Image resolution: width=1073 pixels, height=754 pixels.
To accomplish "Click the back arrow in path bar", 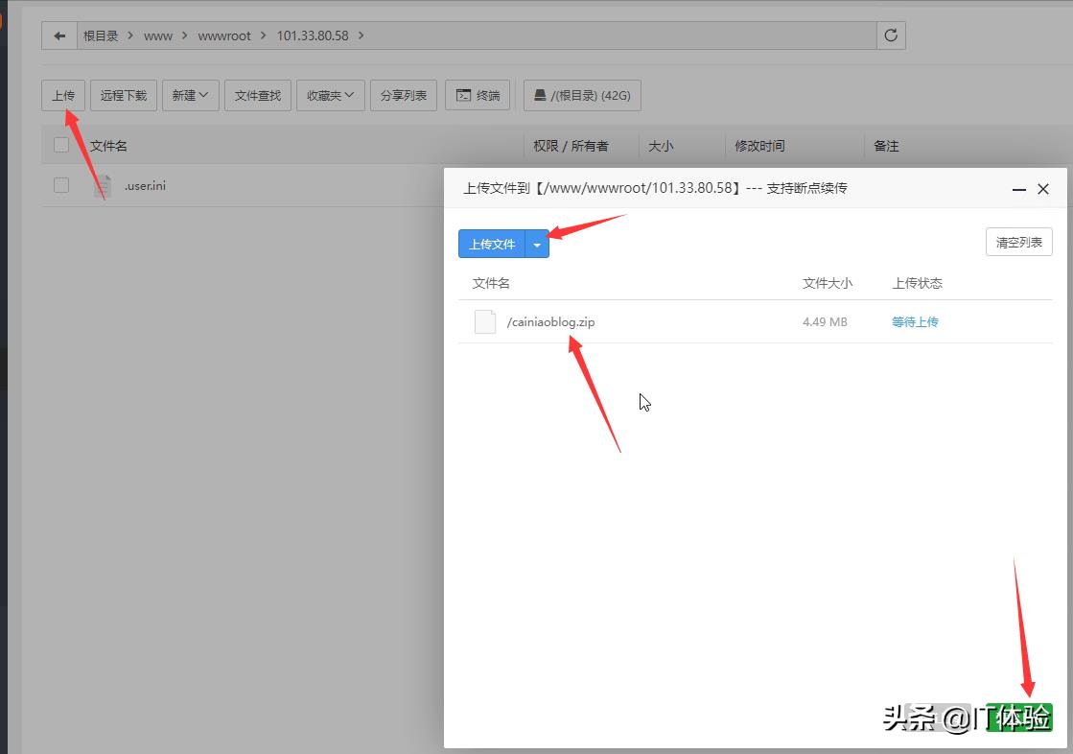I will click(59, 35).
